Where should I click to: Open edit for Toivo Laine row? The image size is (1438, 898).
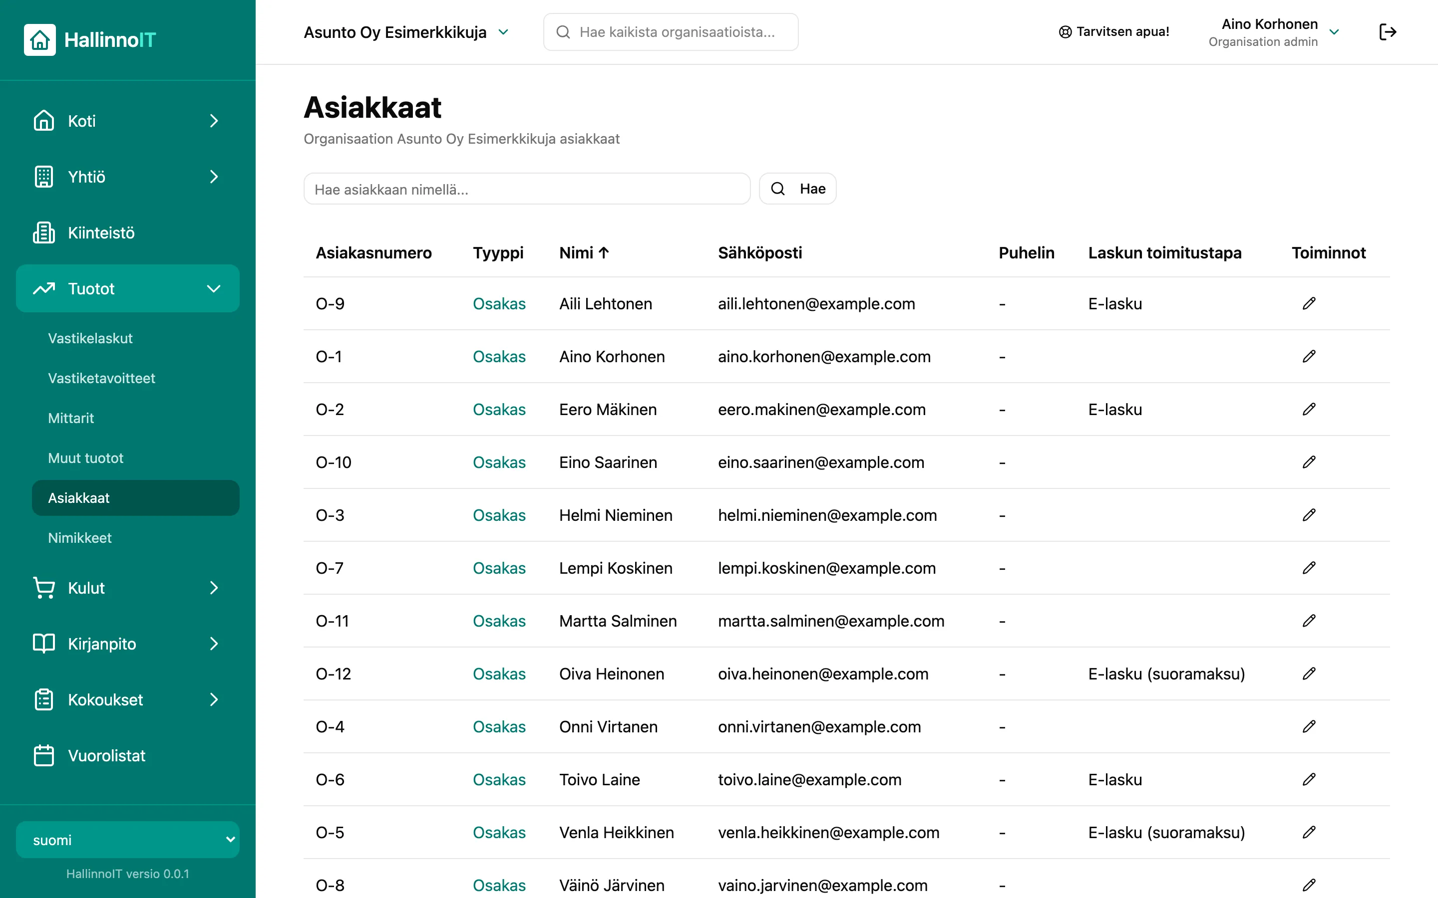point(1309,779)
